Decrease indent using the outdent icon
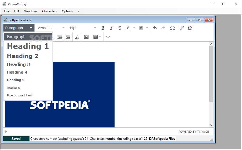This screenshot has width=242, height=150. (60, 37)
